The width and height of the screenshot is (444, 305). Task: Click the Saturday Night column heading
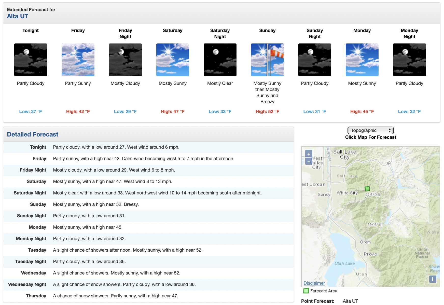(220, 34)
